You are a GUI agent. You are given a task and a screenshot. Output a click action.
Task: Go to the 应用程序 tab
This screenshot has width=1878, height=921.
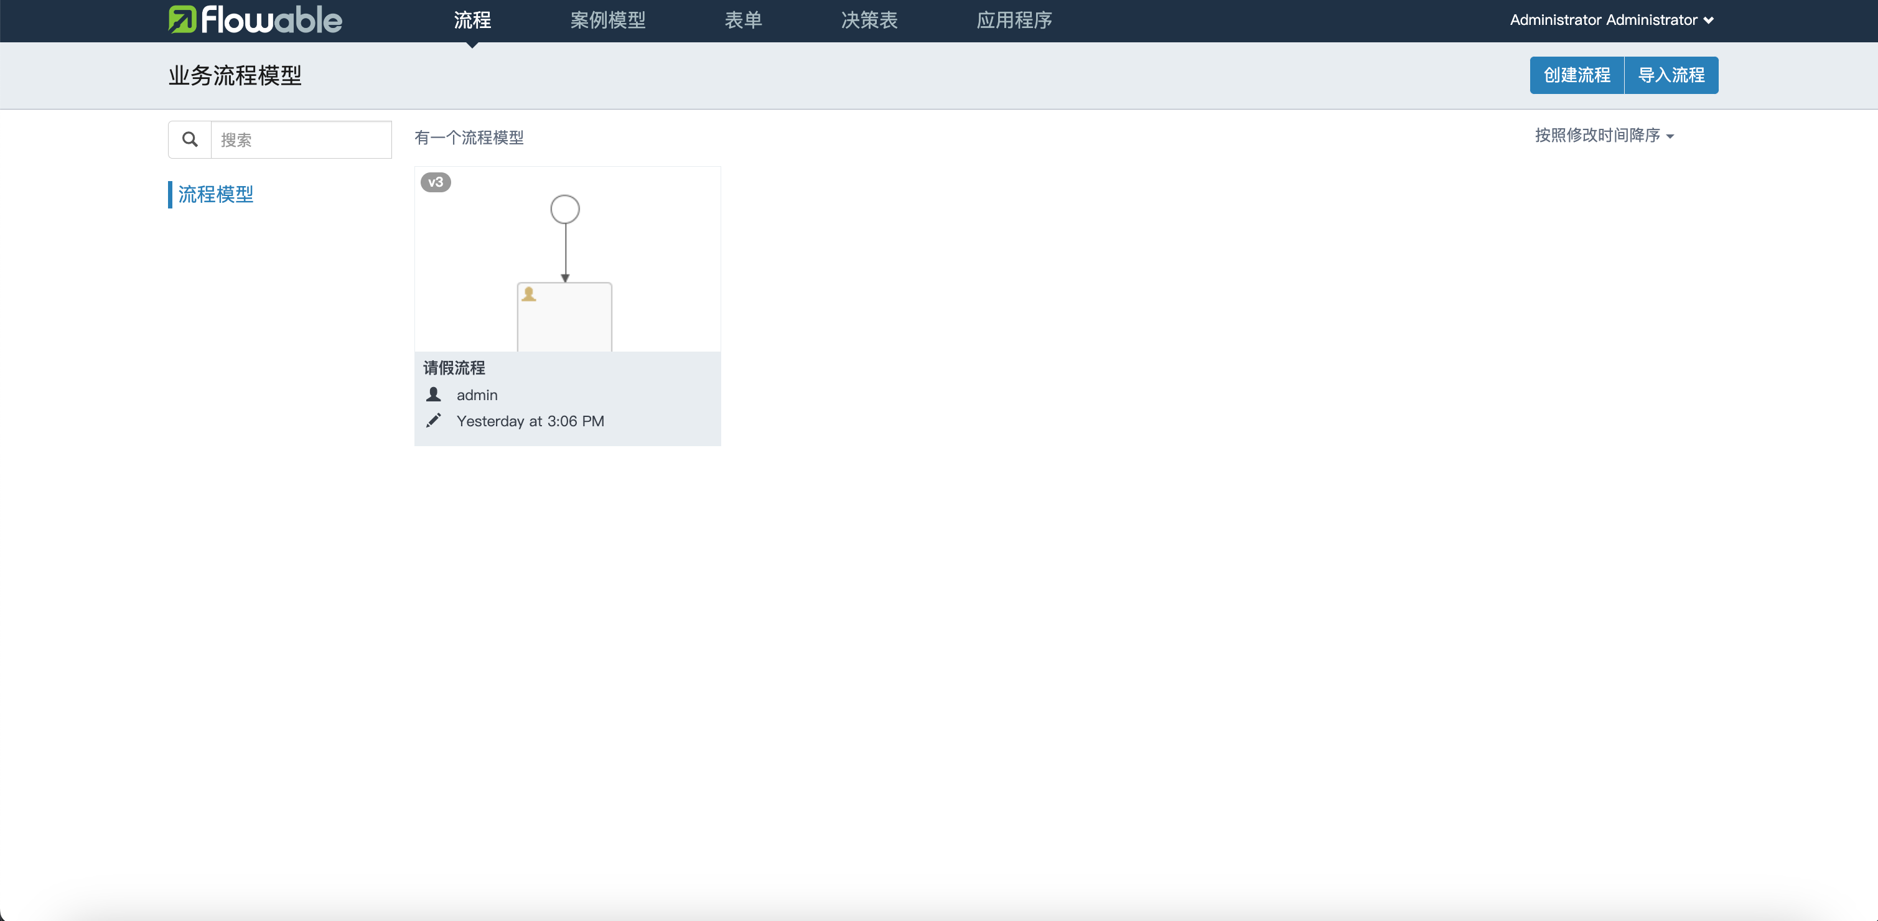tap(1014, 20)
